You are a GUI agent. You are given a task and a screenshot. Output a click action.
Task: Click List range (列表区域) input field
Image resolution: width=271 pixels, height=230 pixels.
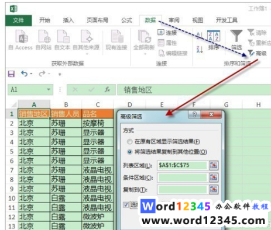pos(182,165)
